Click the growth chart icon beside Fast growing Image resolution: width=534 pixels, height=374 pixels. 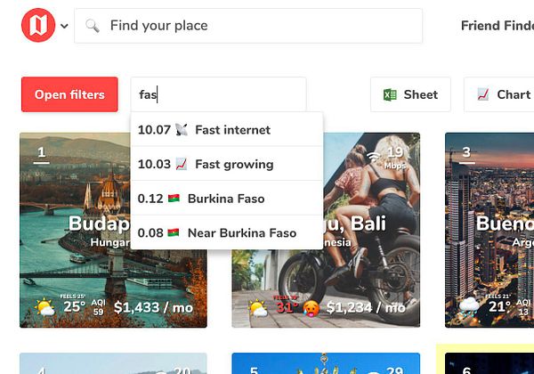click(x=182, y=164)
